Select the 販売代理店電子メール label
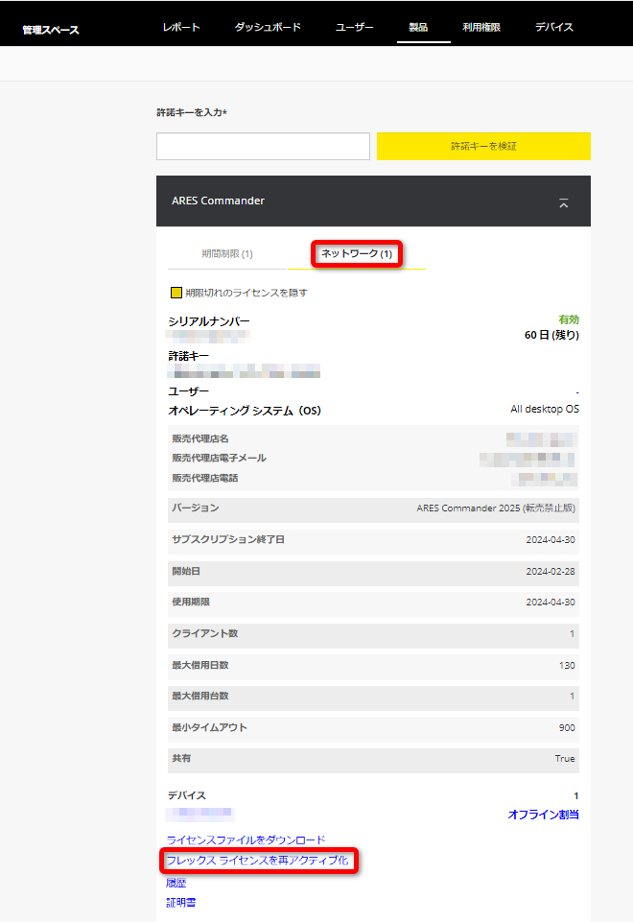This screenshot has width=633, height=922. point(219,458)
